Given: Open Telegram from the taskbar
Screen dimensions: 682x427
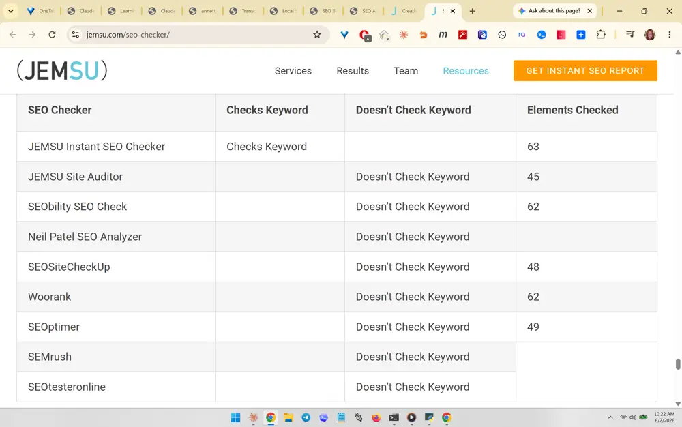Looking at the screenshot, I should pos(306,418).
